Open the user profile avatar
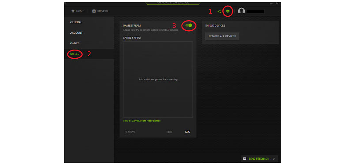The image size is (345, 165). [x=241, y=11]
